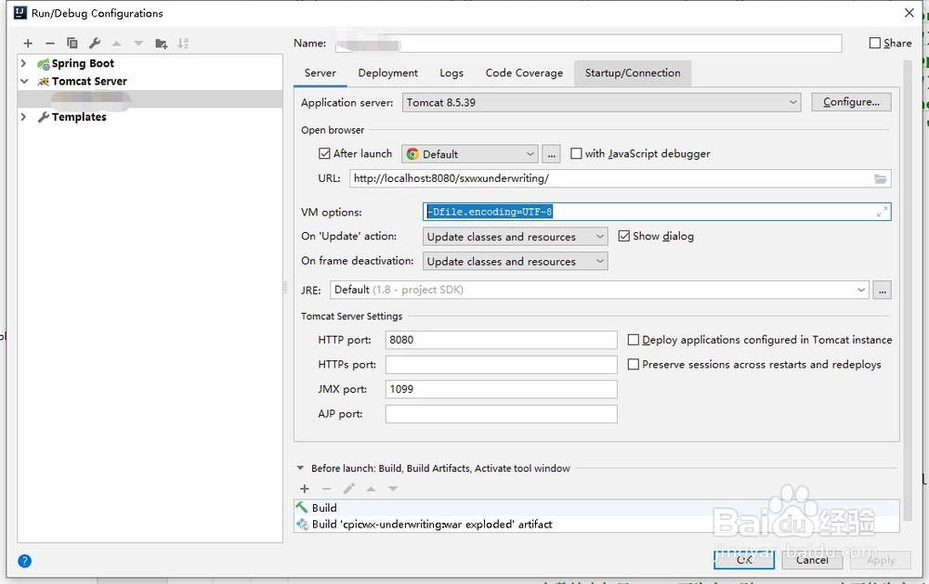Open help with the question mark icon
Image resolution: width=929 pixels, height=584 pixels.
tap(24, 561)
